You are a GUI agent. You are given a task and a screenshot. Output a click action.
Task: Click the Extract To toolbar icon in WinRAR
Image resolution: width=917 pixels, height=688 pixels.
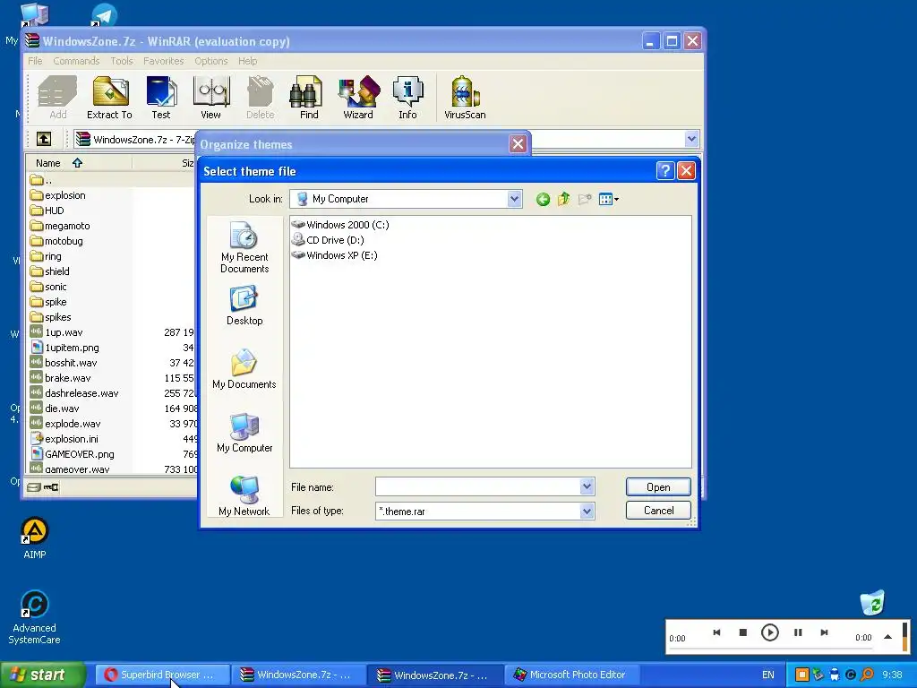tap(110, 99)
